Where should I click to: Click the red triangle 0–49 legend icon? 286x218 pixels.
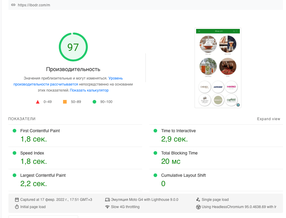point(38,102)
